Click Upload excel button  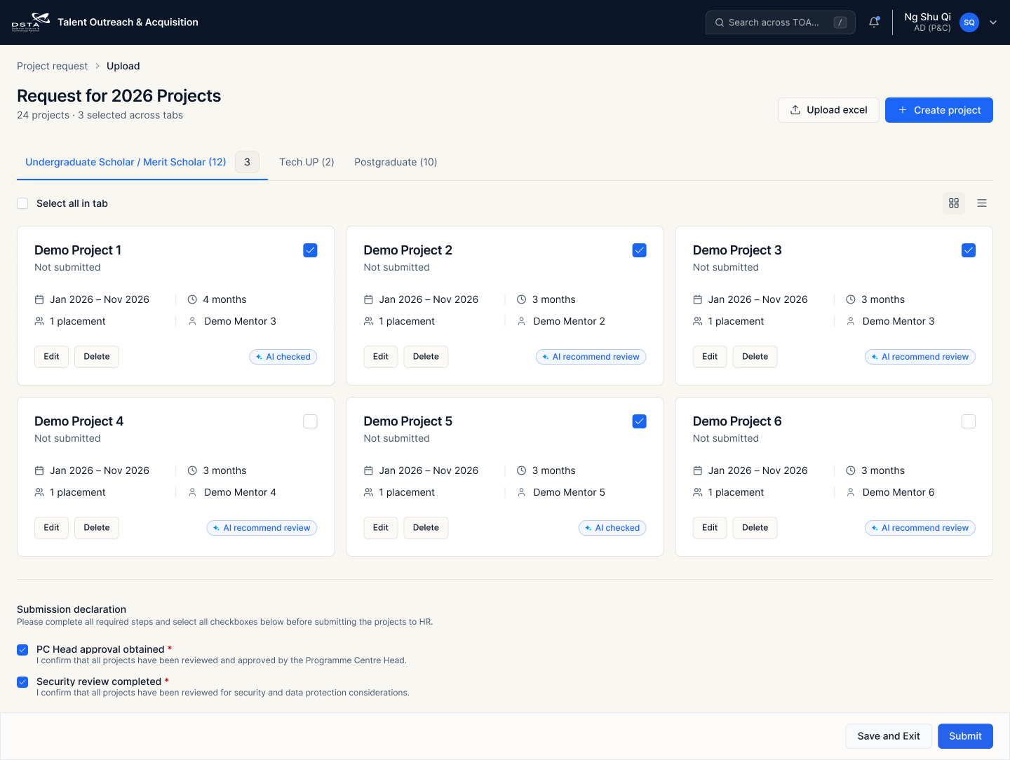point(828,110)
